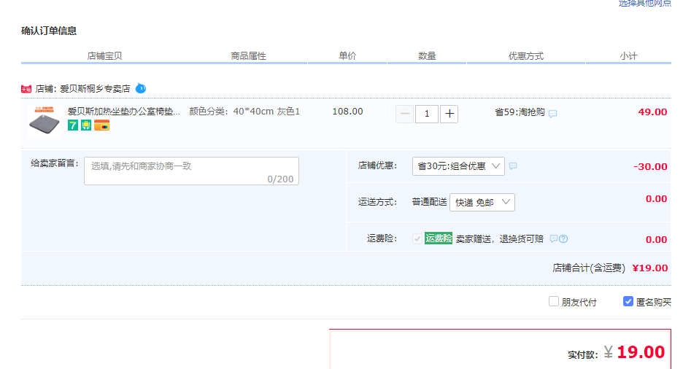This screenshot has height=369, width=683.
Task: Click the green shield service badge
Action: [86, 125]
